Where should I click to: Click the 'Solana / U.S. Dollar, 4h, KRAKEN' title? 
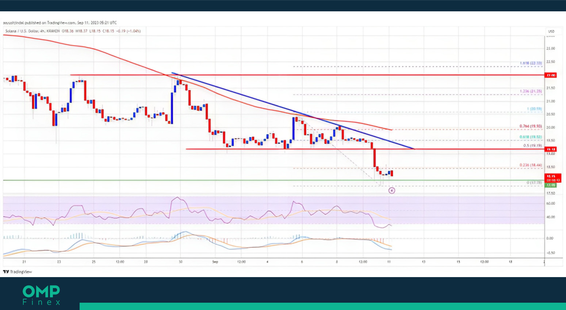32,31
